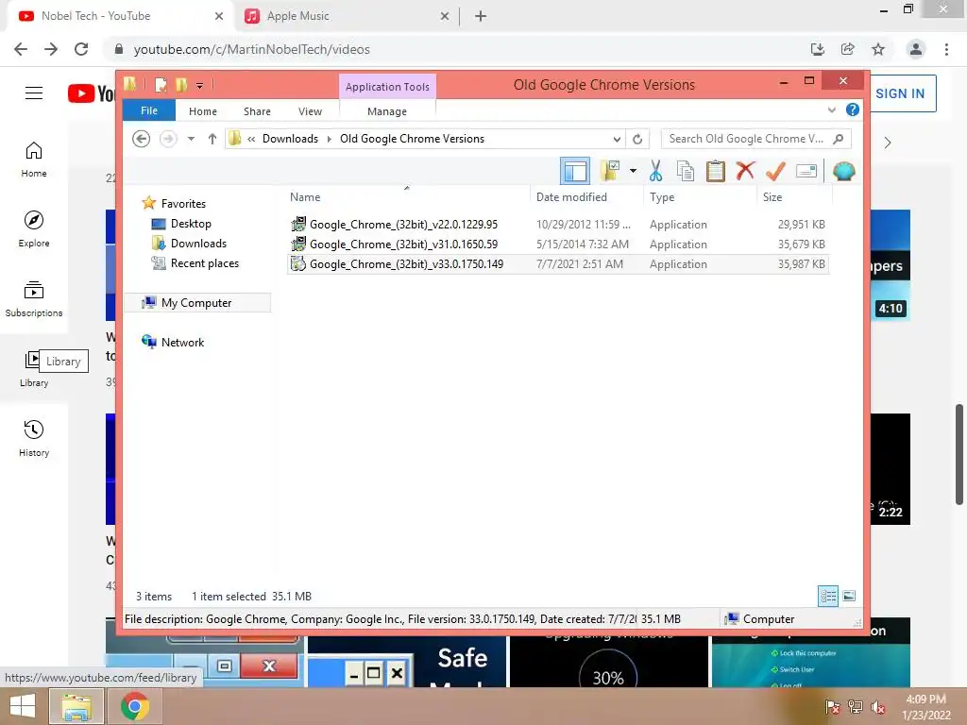The image size is (967, 725).
Task: Select Downloads in the navigation pane
Action: 198,243
